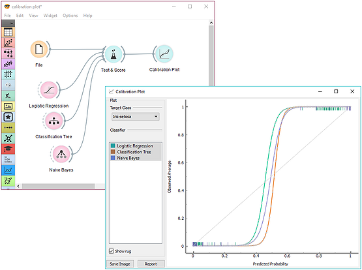
Task: Select Naive Bayes in the Classifier list
Action: point(136,158)
